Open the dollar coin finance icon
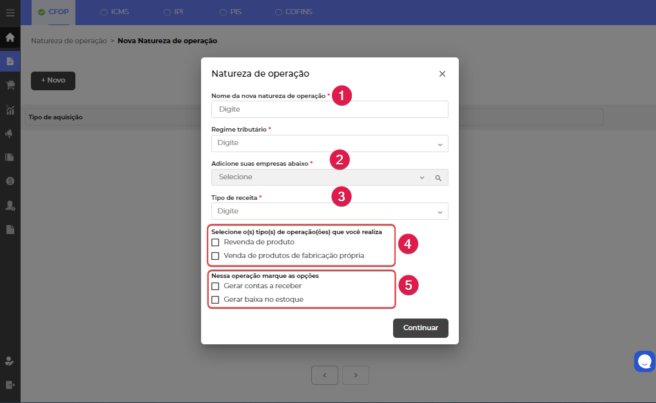Screen dimensions: 656x403 coord(10,181)
